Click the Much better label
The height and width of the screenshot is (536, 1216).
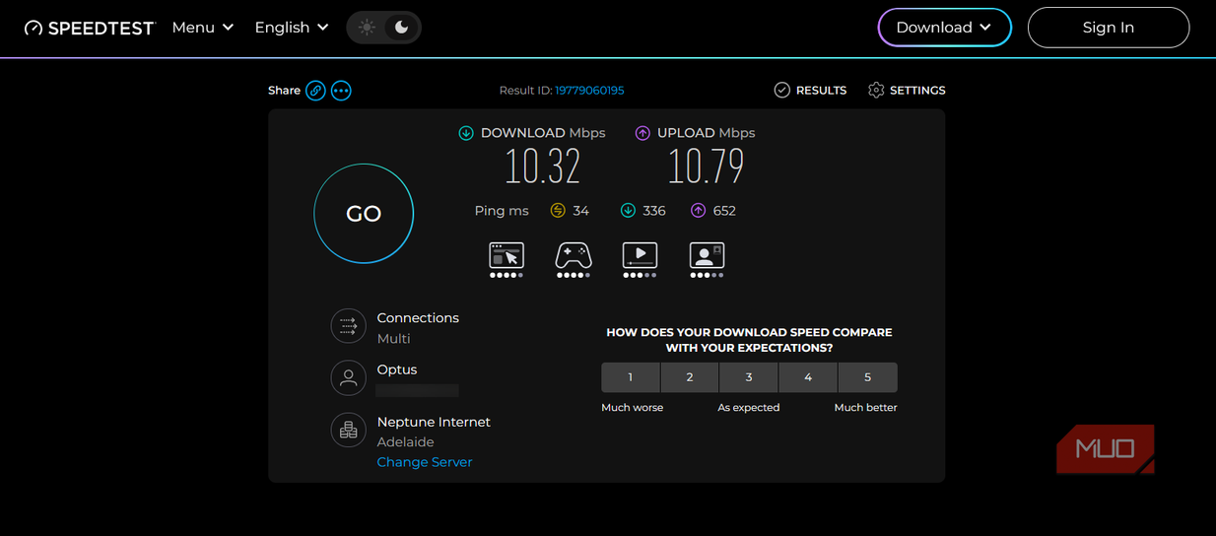click(866, 408)
